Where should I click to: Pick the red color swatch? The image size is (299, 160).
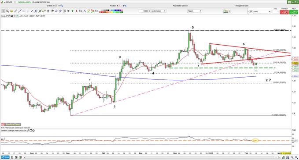click(101, 12)
